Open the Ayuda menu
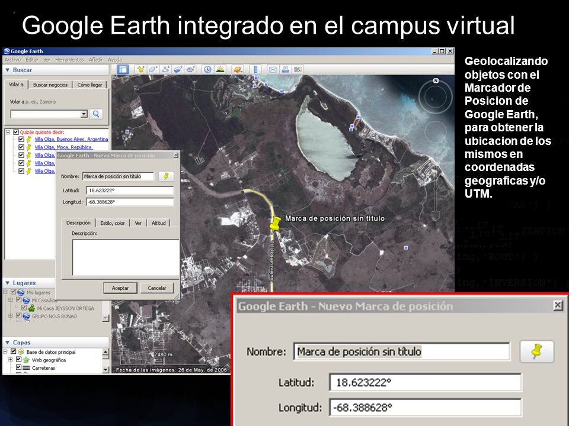This screenshot has width=569, height=426. pos(114,59)
